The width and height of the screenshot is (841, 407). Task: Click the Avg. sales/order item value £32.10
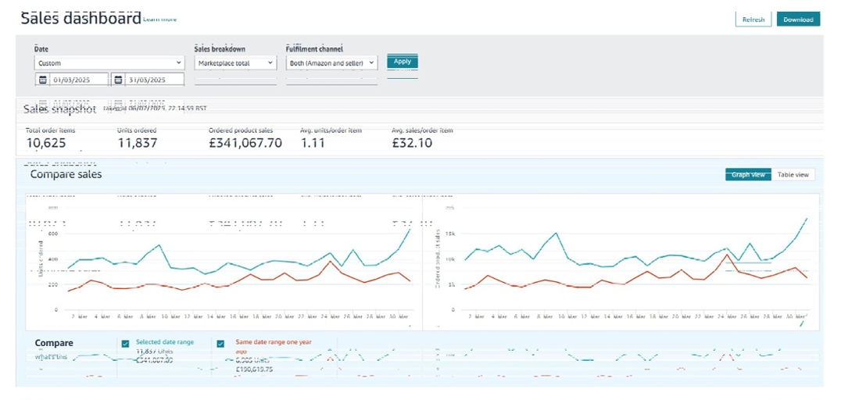pyautogui.click(x=412, y=143)
